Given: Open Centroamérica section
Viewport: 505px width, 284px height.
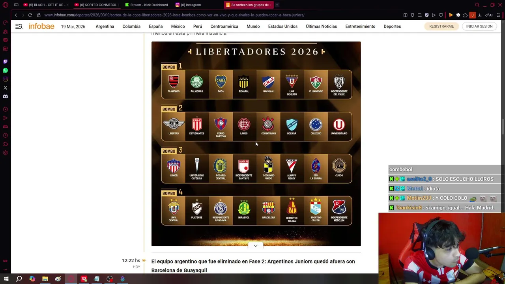Looking at the screenshot, I should (x=224, y=26).
